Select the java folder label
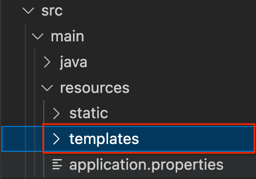Viewport: 256px width, 179px height. coord(73,62)
